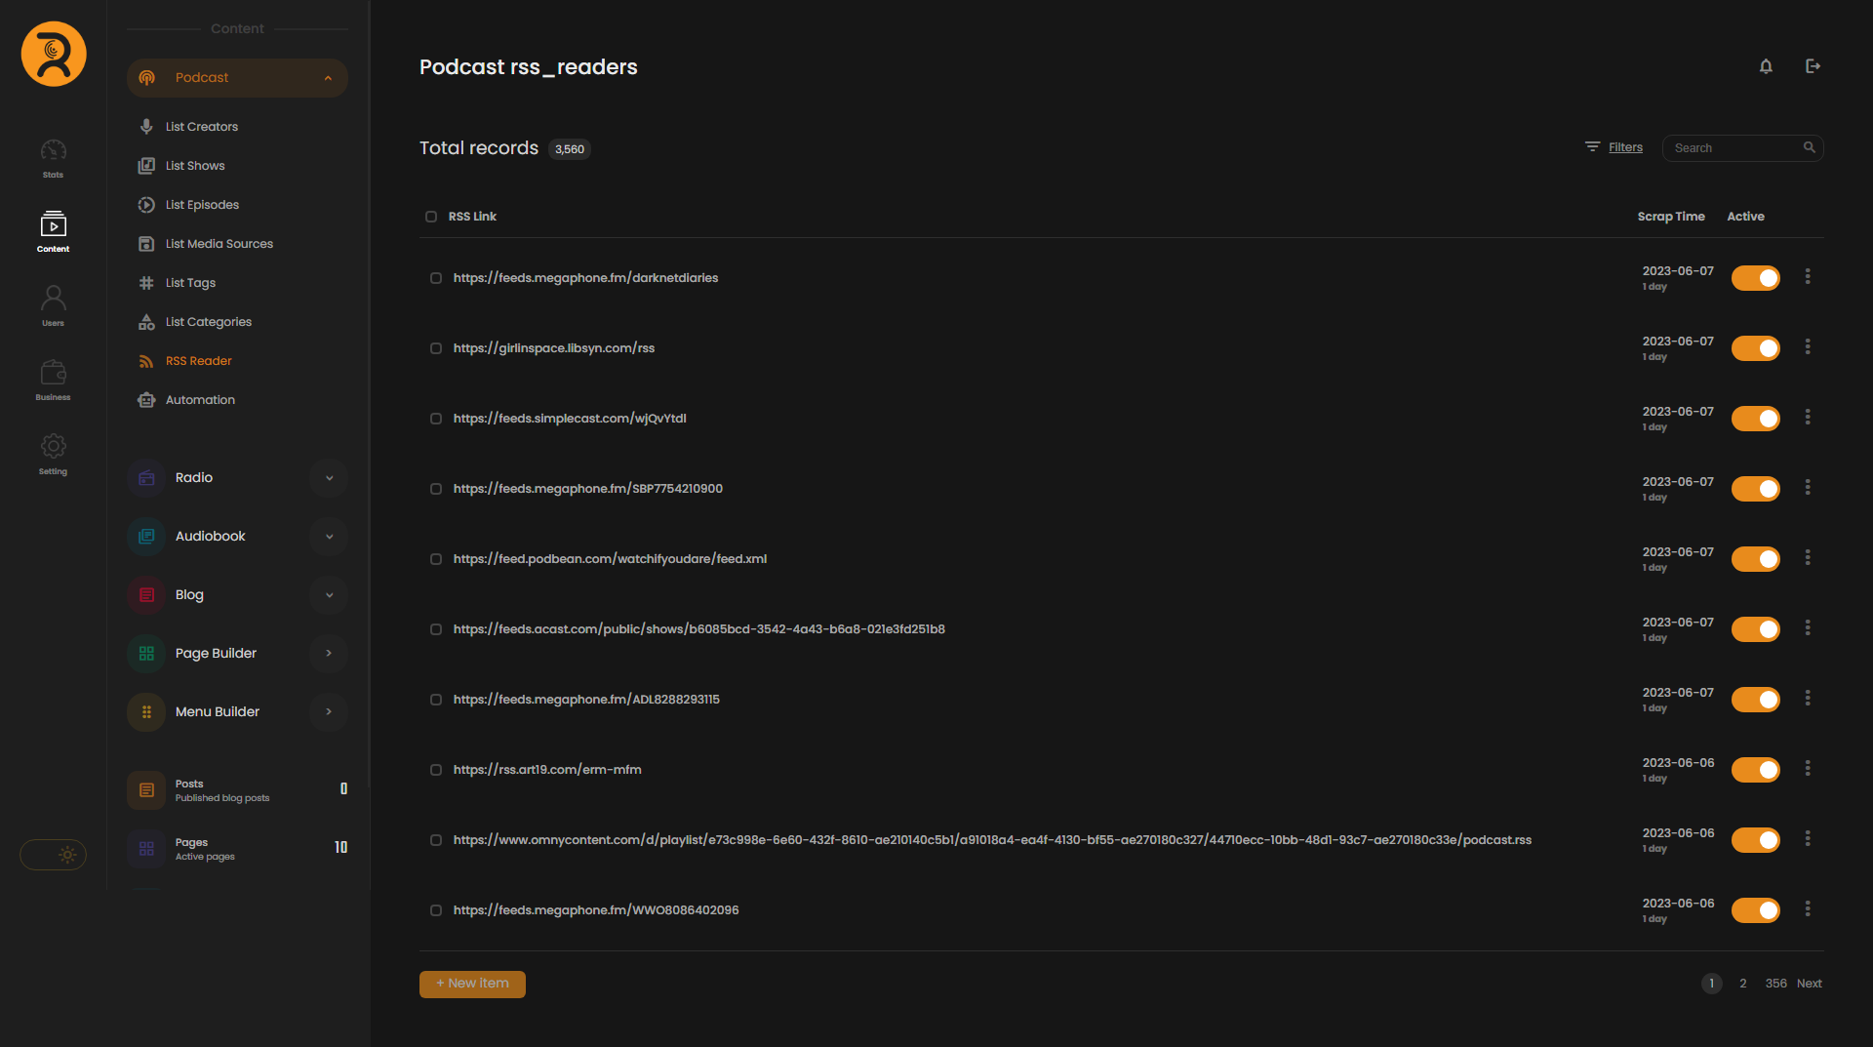Open Automation menu item
The image size is (1873, 1047).
click(x=200, y=400)
